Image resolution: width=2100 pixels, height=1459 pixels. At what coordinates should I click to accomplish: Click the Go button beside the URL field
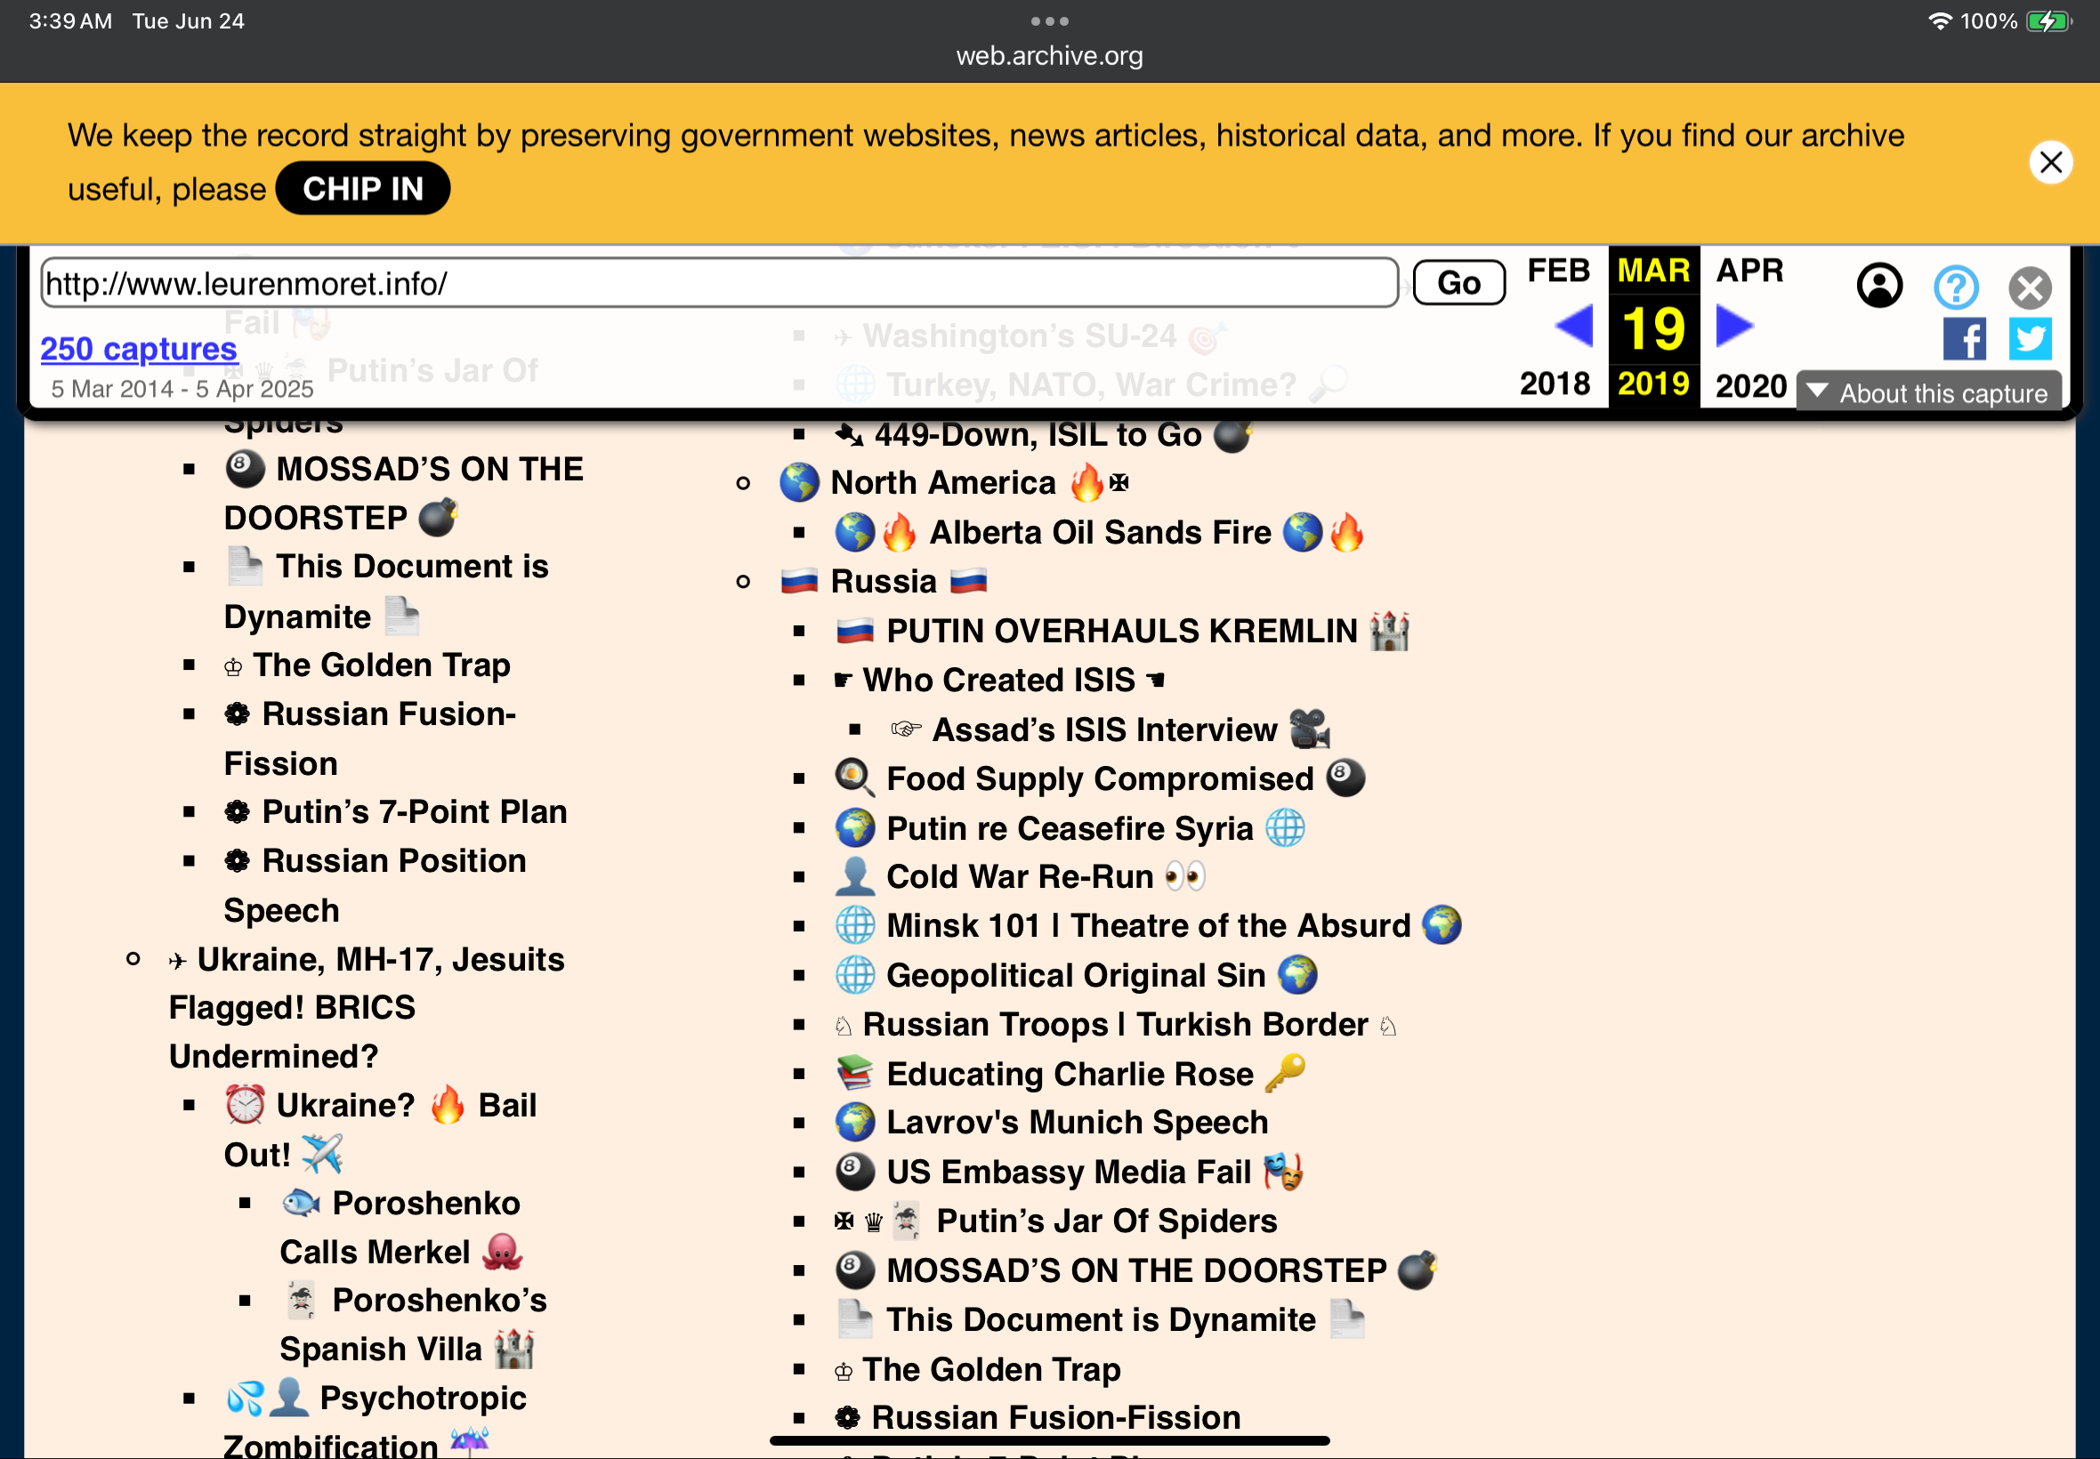coord(1458,283)
